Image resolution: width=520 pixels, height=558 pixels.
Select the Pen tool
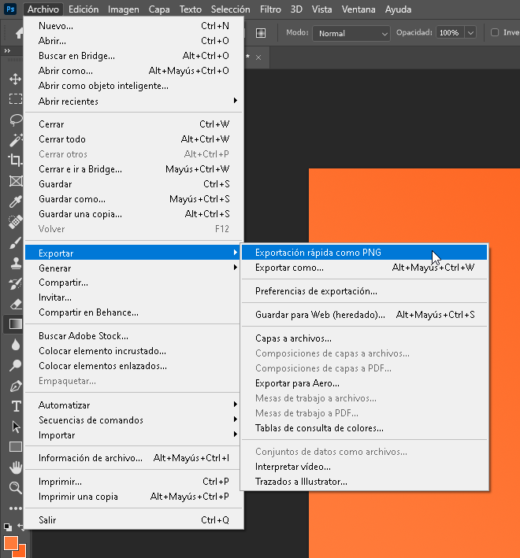point(15,386)
